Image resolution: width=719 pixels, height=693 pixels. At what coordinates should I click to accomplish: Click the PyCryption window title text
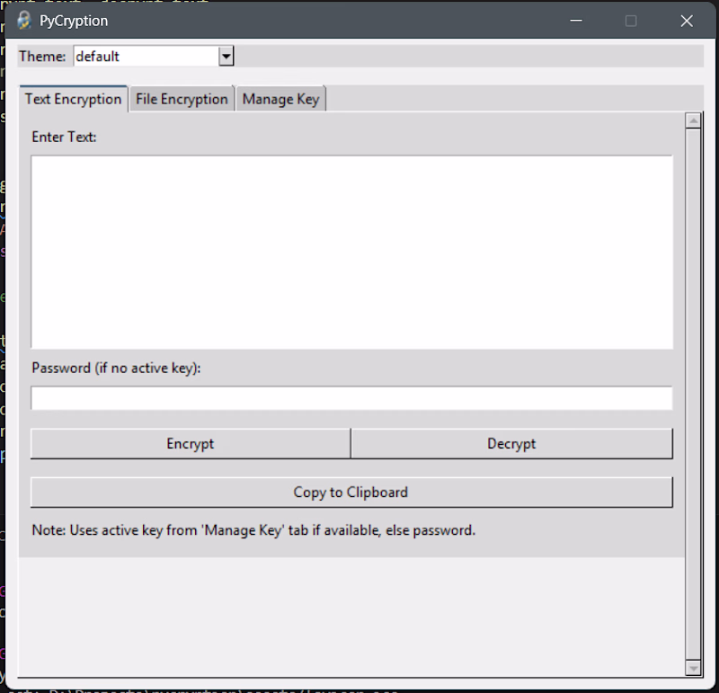click(x=74, y=21)
